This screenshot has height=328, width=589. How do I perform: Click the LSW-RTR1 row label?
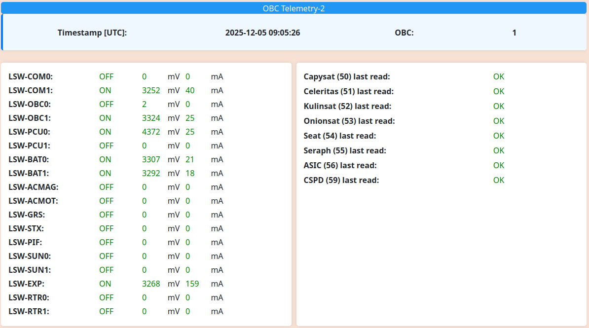(x=29, y=312)
